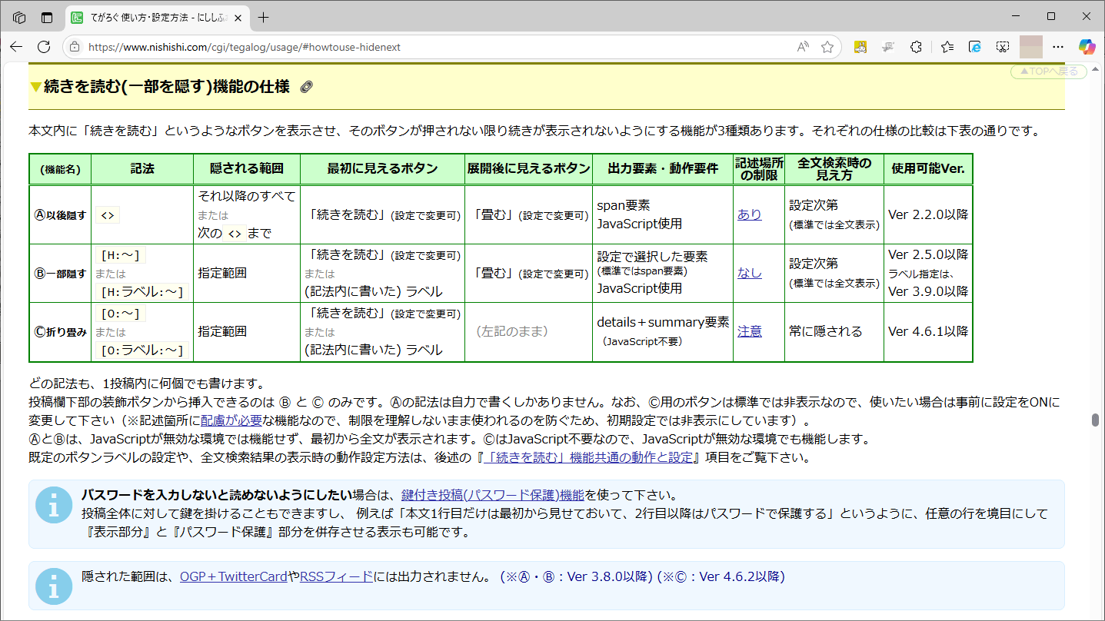This screenshot has width=1105, height=621.
Task: View site information lock icon
Action: coord(75,47)
